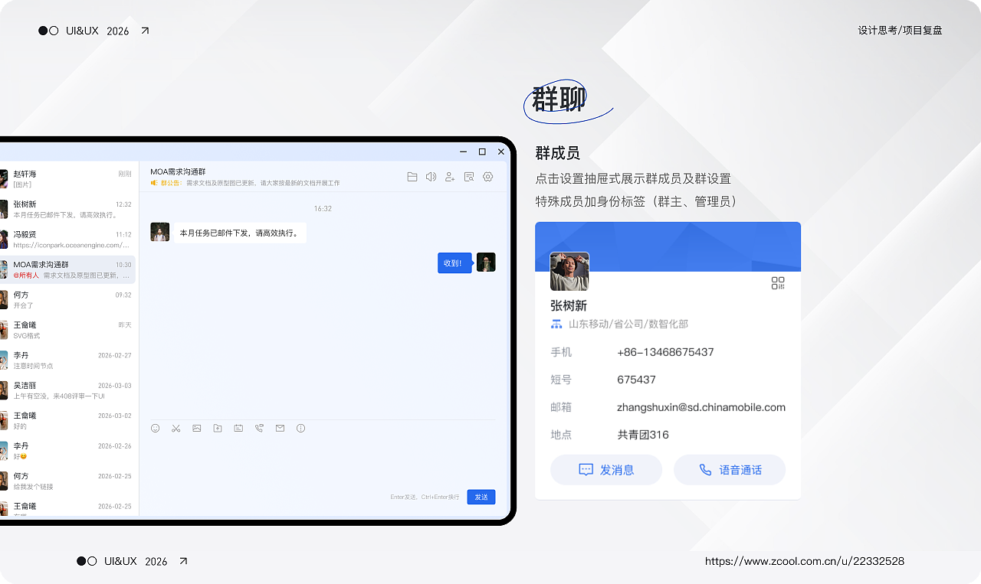The image size is (981, 584).
Task: Open chat history search icon in the header
Action: [468, 176]
